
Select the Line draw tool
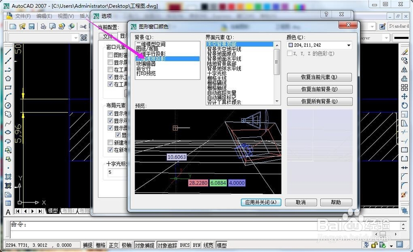click(x=8, y=52)
